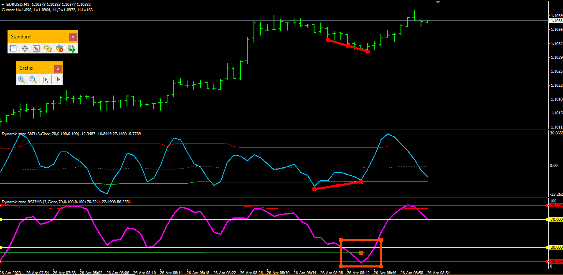Image resolution: width=563 pixels, height=275 pixels.
Task: Open Market Watch from Standard toolbar
Action: [x=13, y=48]
